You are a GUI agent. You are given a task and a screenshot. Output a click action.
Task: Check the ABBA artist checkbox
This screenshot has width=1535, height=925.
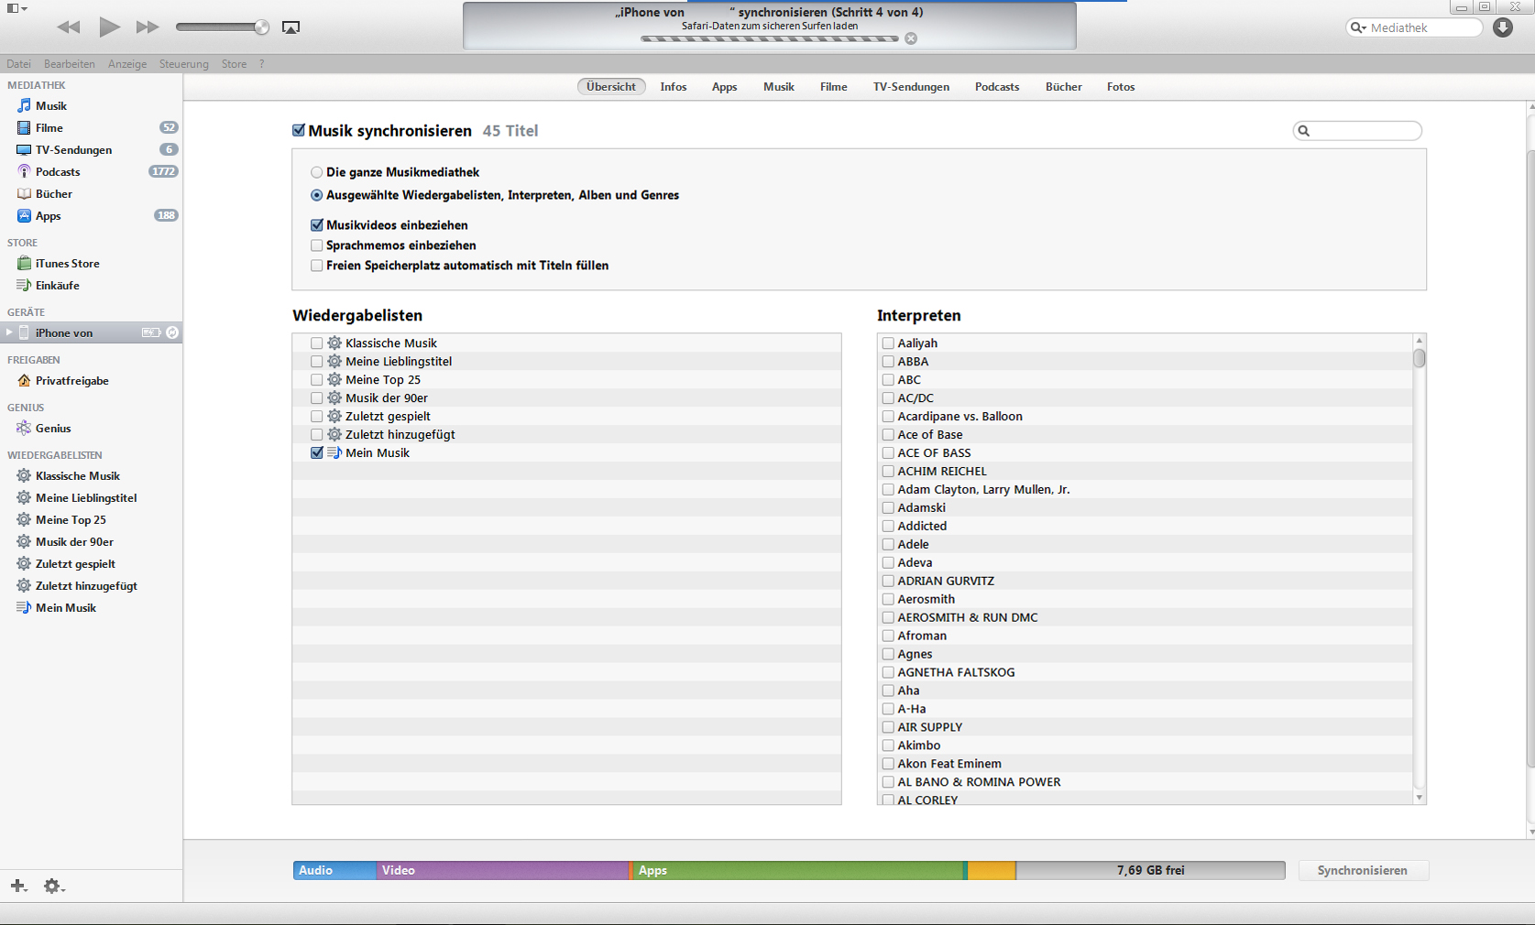click(x=888, y=362)
